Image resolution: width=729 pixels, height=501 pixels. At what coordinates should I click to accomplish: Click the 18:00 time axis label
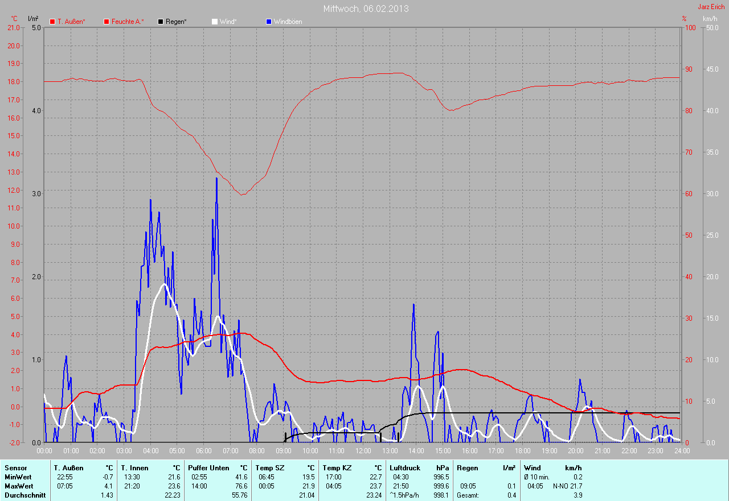tap(522, 451)
